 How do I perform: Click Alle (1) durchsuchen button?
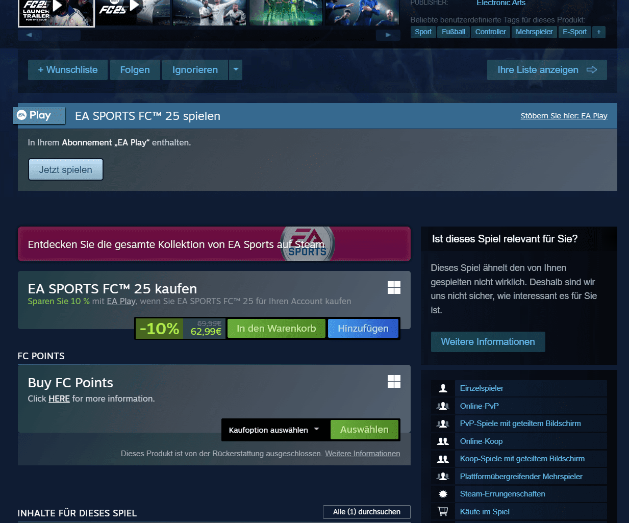click(x=367, y=512)
